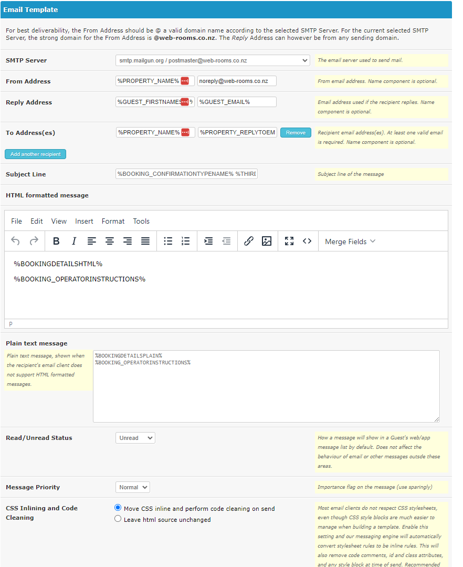Screen dimensions: 463x567
Task: Click the Subject Line input field
Action: pyautogui.click(x=186, y=174)
